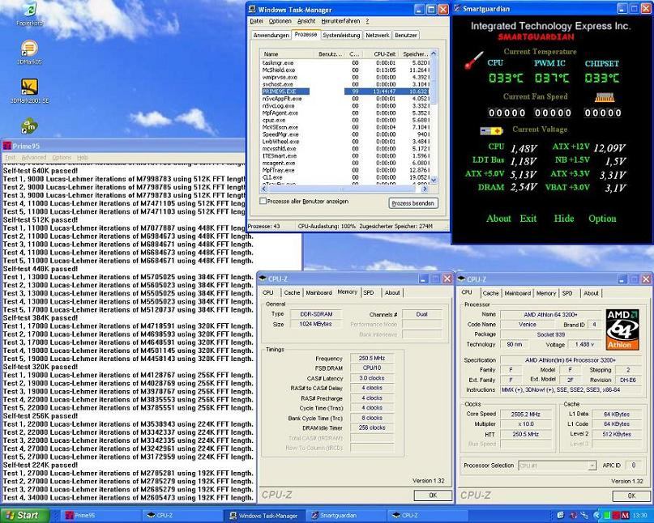The image size is (654, 523).
Task: Click Option in Smartguardian
Action: 602,219
